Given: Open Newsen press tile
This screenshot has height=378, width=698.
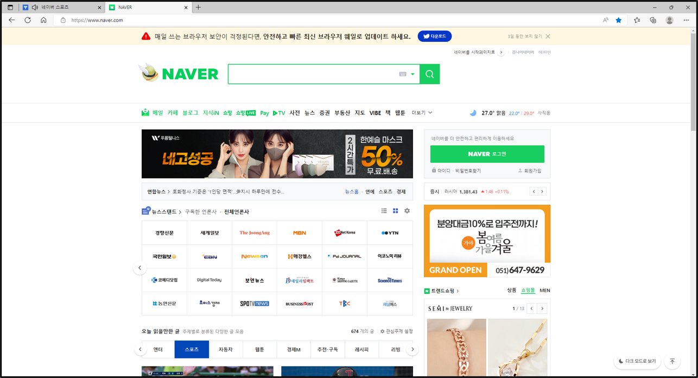Looking at the screenshot, I should 255,256.
